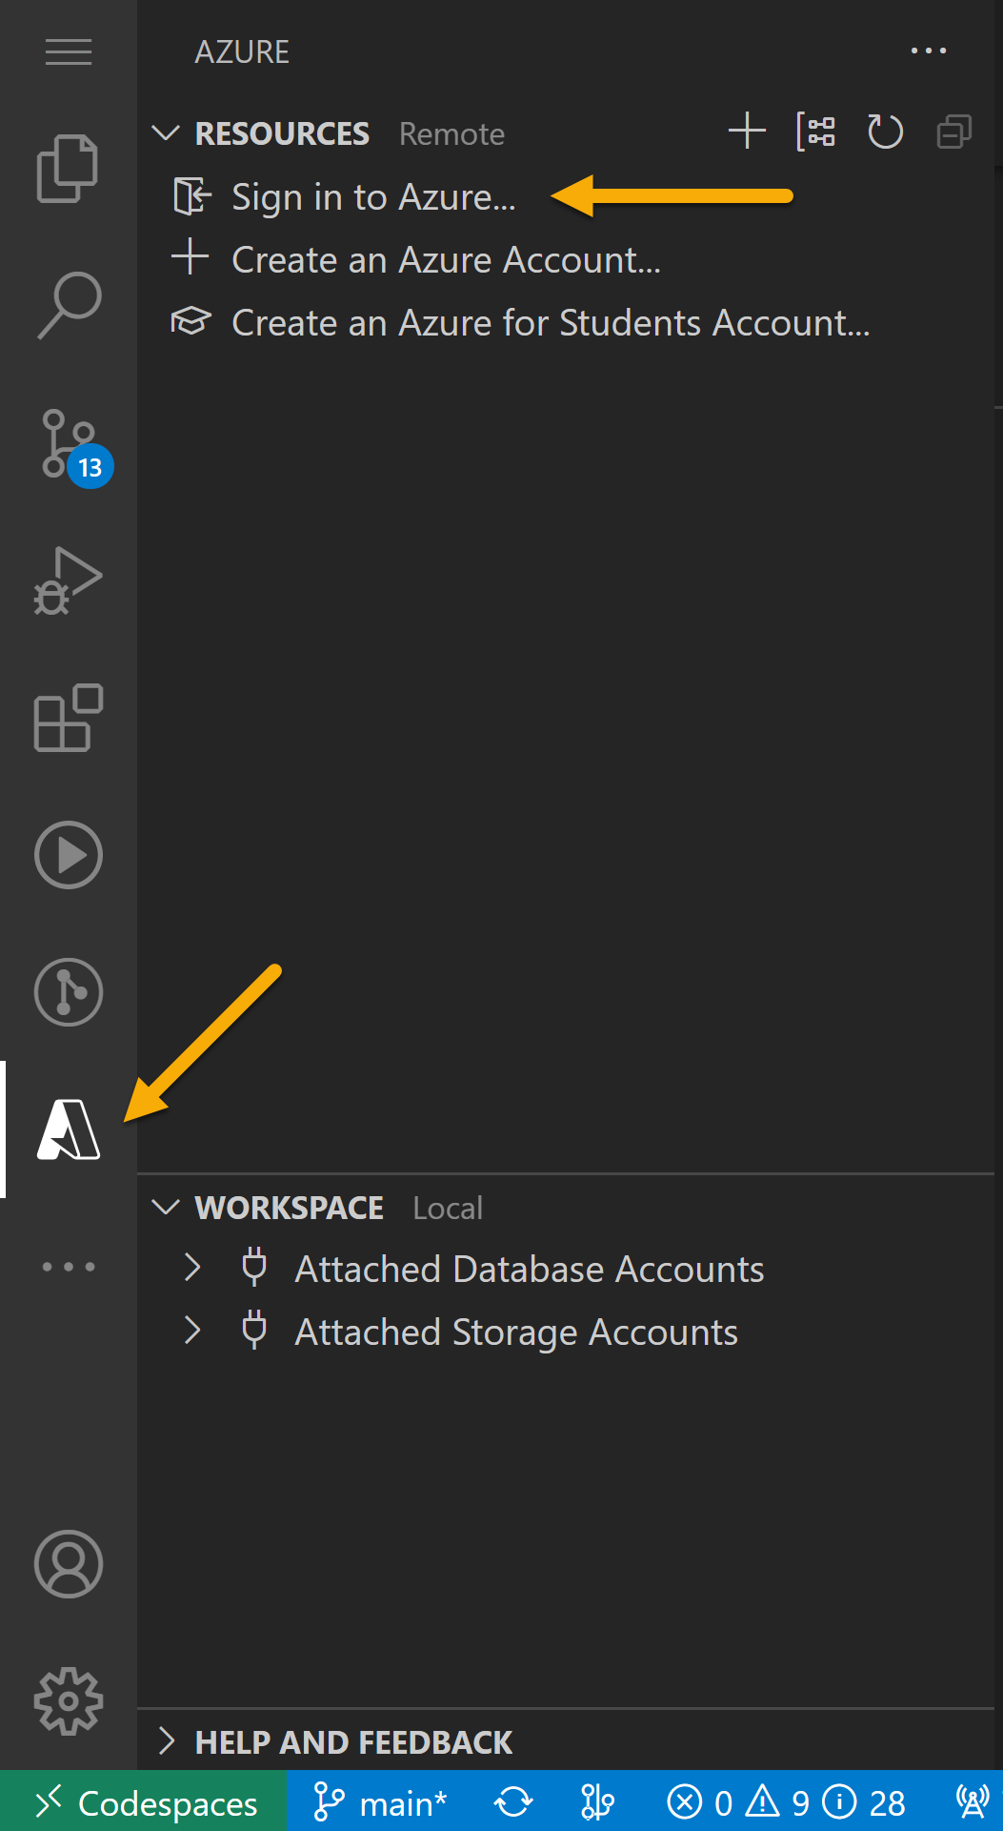The image size is (1003, 1831).
Task: Click Create an Azure for Students Account...
Action: click(551, 322)
